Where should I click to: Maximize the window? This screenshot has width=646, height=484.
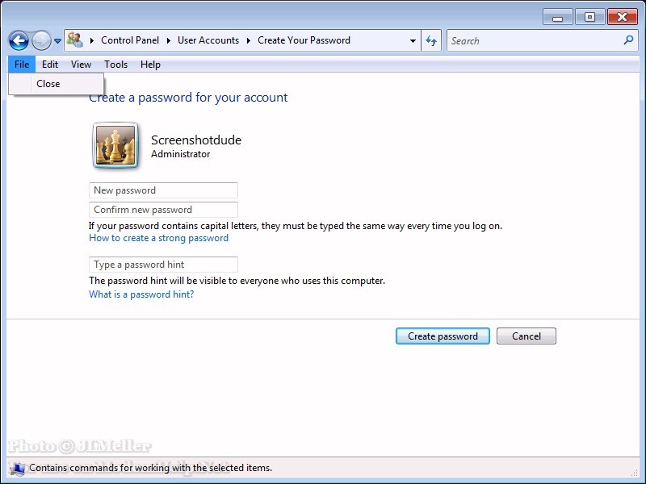pyautogui.click(x=589, y=17)
